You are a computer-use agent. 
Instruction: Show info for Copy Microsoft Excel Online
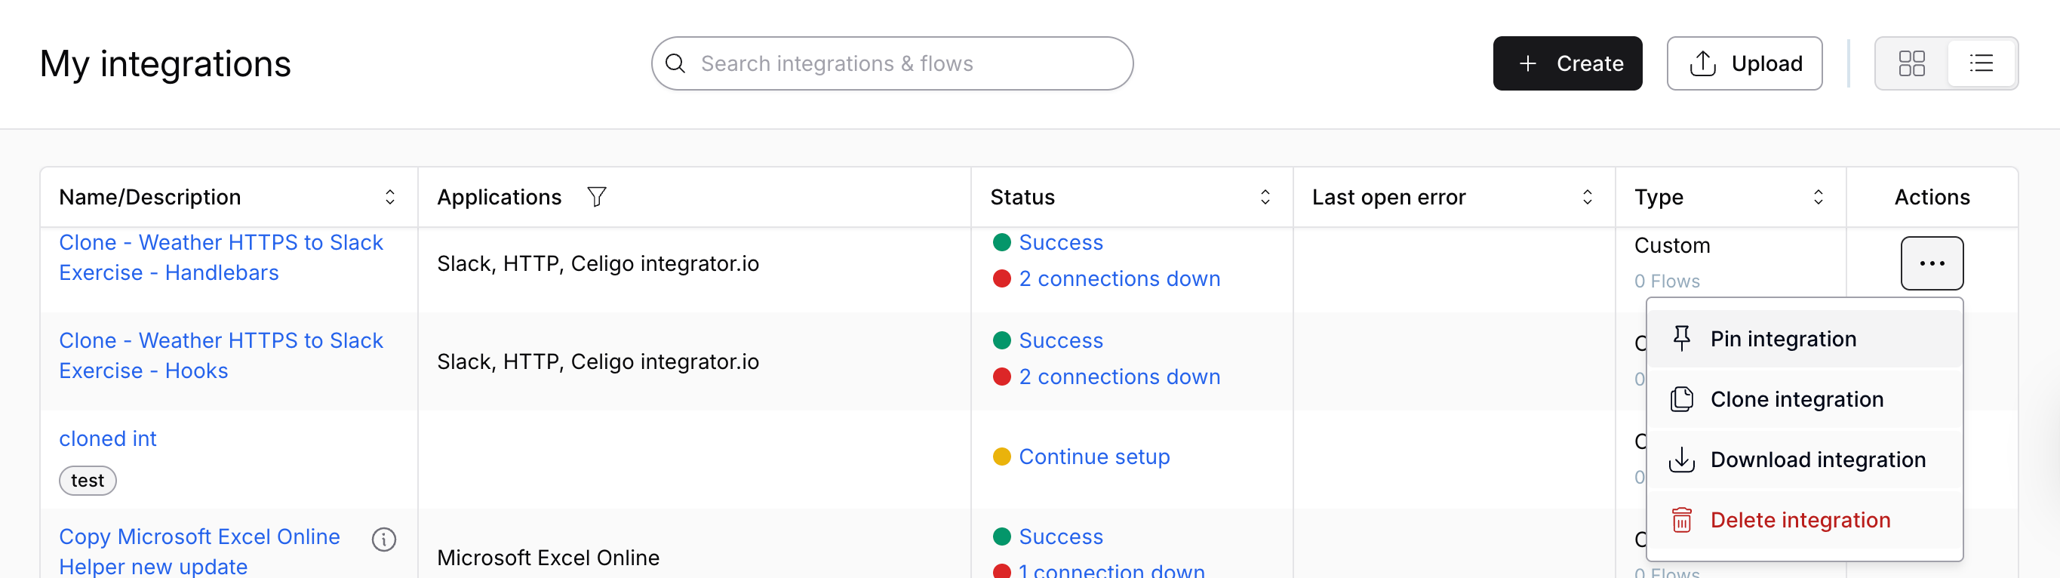[x=384, y=540]
